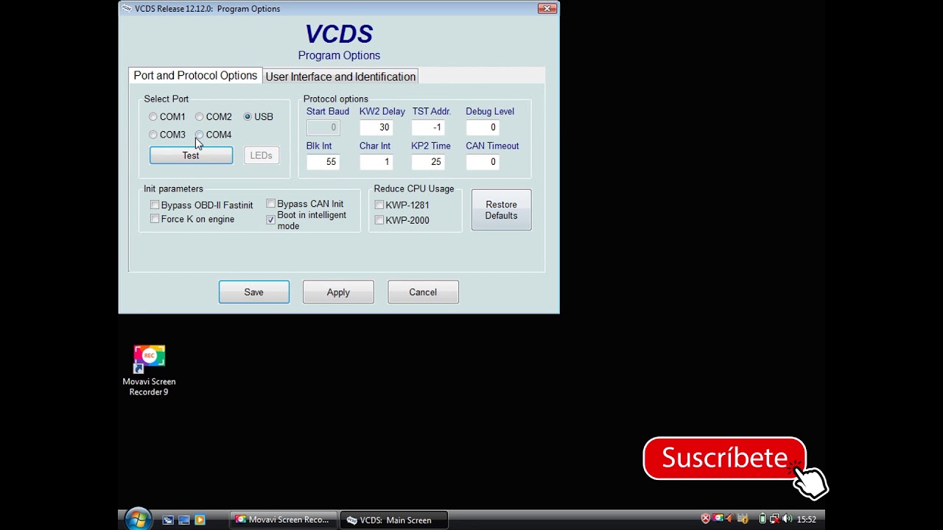Click the Char Int field
The width and height of the screenshot is (943, 530).
tap(376, 162)
